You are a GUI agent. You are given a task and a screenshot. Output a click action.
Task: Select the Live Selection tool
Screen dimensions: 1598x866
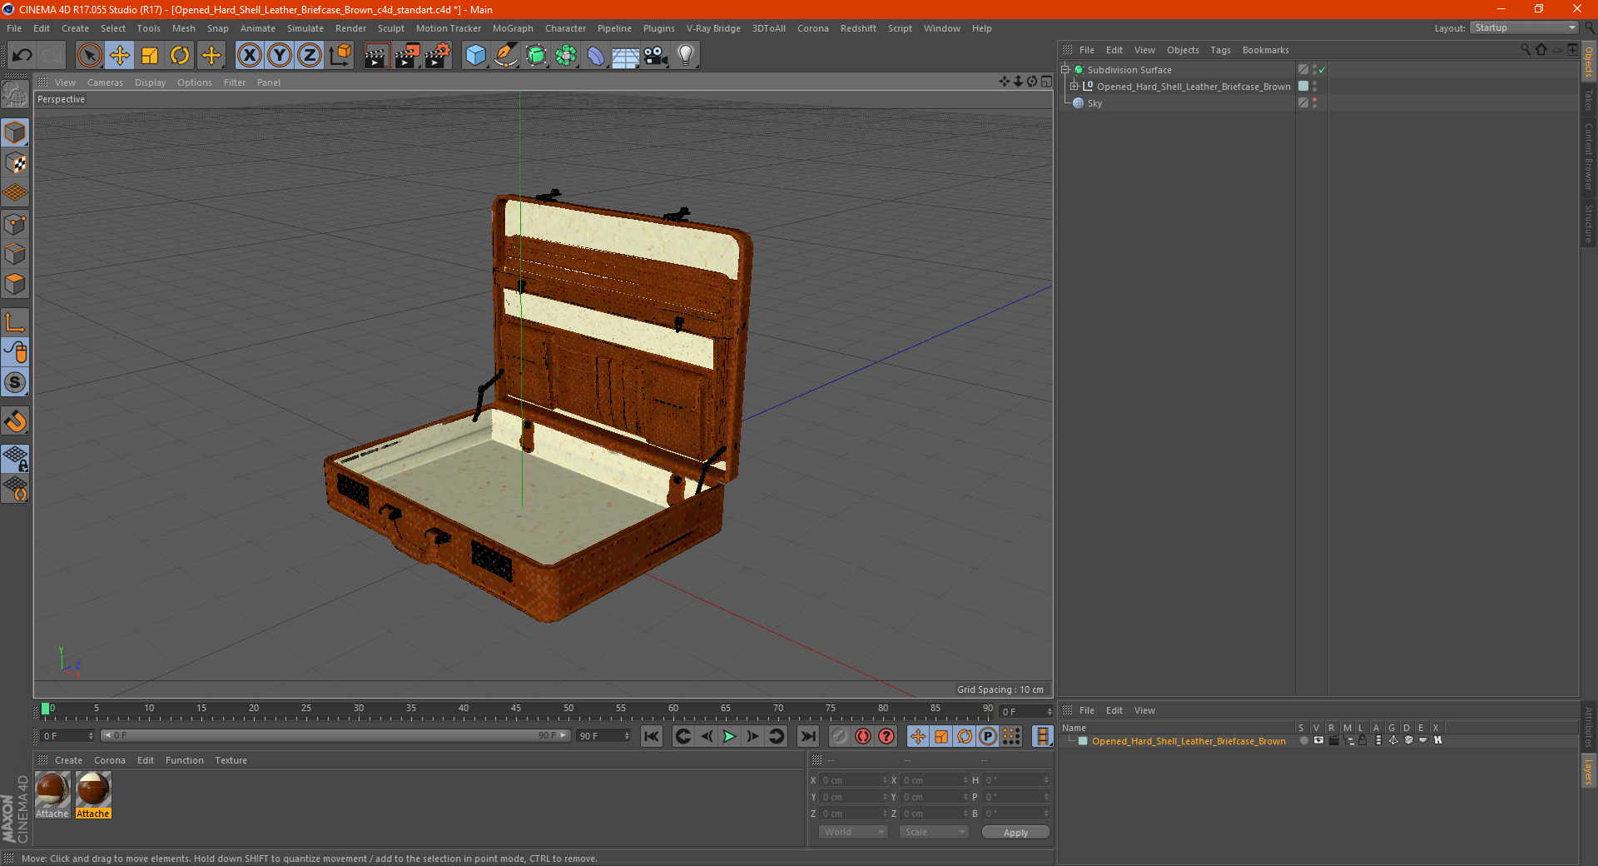coord(89,56)
